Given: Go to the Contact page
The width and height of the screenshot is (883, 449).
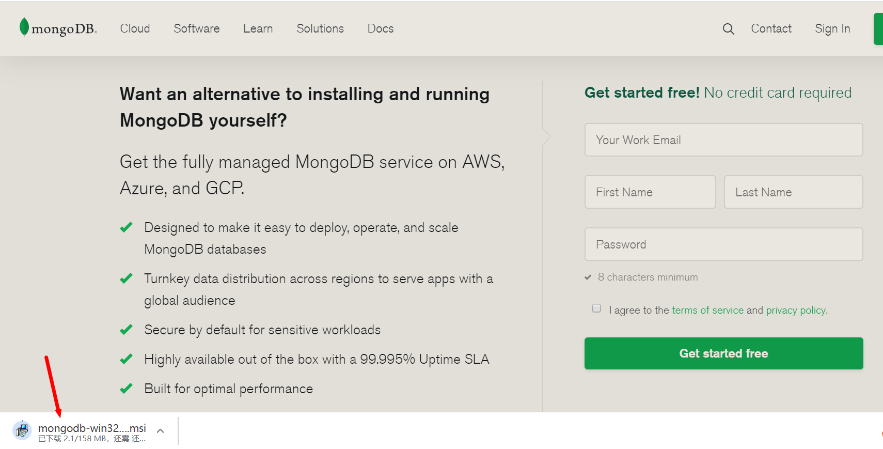Looking at the screenshot, I should pos(771,28).
